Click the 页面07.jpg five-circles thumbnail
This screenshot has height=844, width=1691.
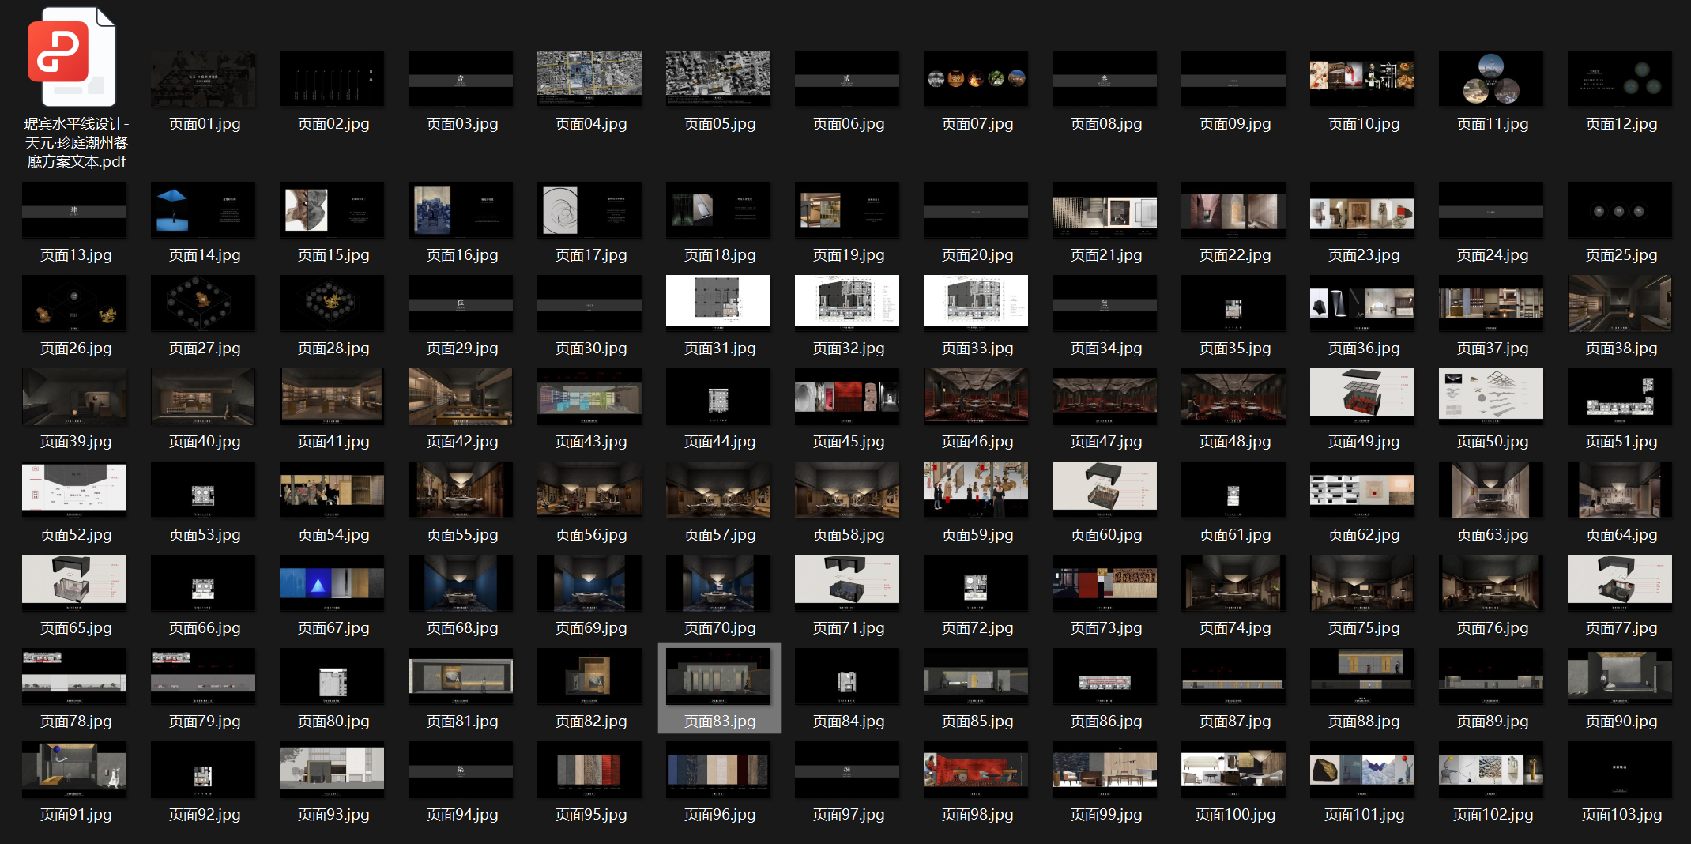(x=976, y=79)
